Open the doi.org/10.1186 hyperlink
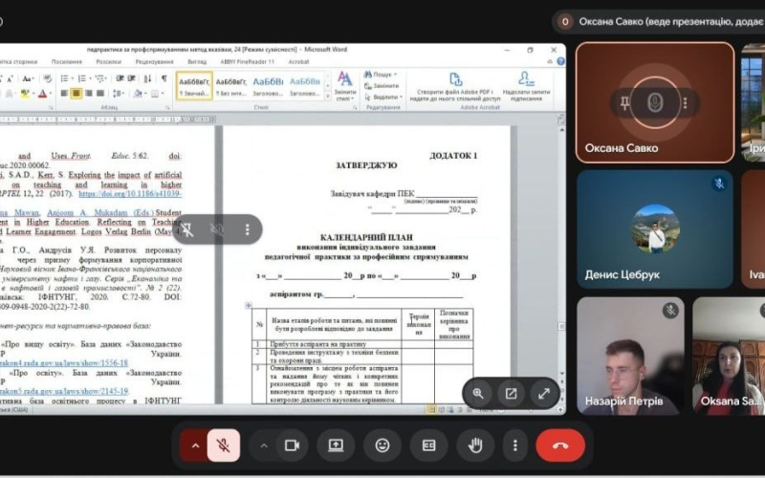Viewport: 765px width, 478px height. click(130, 194)
